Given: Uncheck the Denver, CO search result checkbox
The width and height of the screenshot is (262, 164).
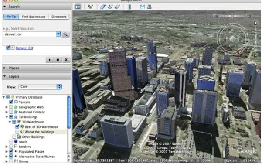Looking at the screenshot, I should click(x=8, y=48).
